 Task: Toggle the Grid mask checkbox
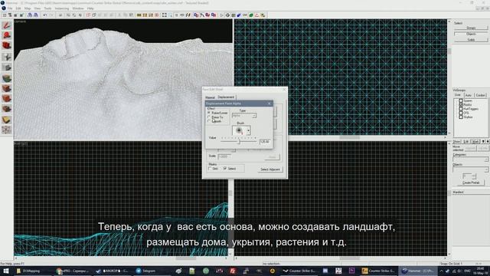tap(210, 169)
